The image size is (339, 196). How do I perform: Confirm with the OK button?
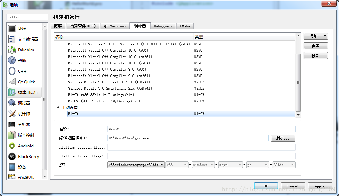point(266,186)
